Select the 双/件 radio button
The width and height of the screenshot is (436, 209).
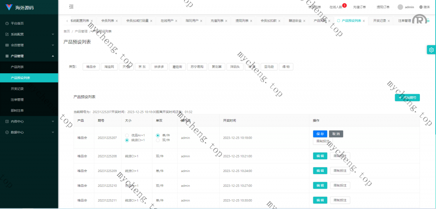[x=158, y=140]
